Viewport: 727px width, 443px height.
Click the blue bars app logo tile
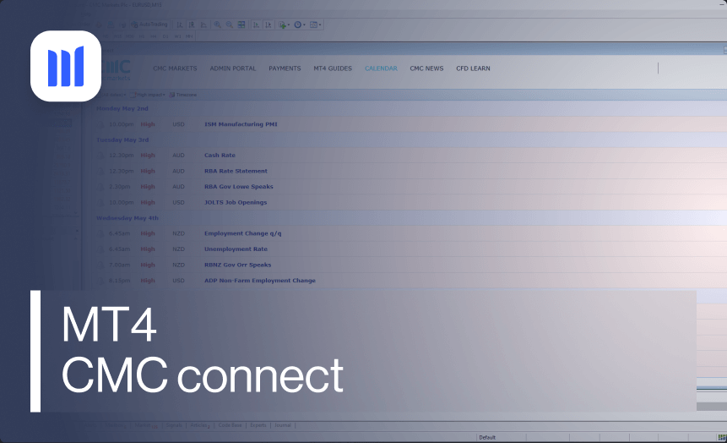(66, 66)
